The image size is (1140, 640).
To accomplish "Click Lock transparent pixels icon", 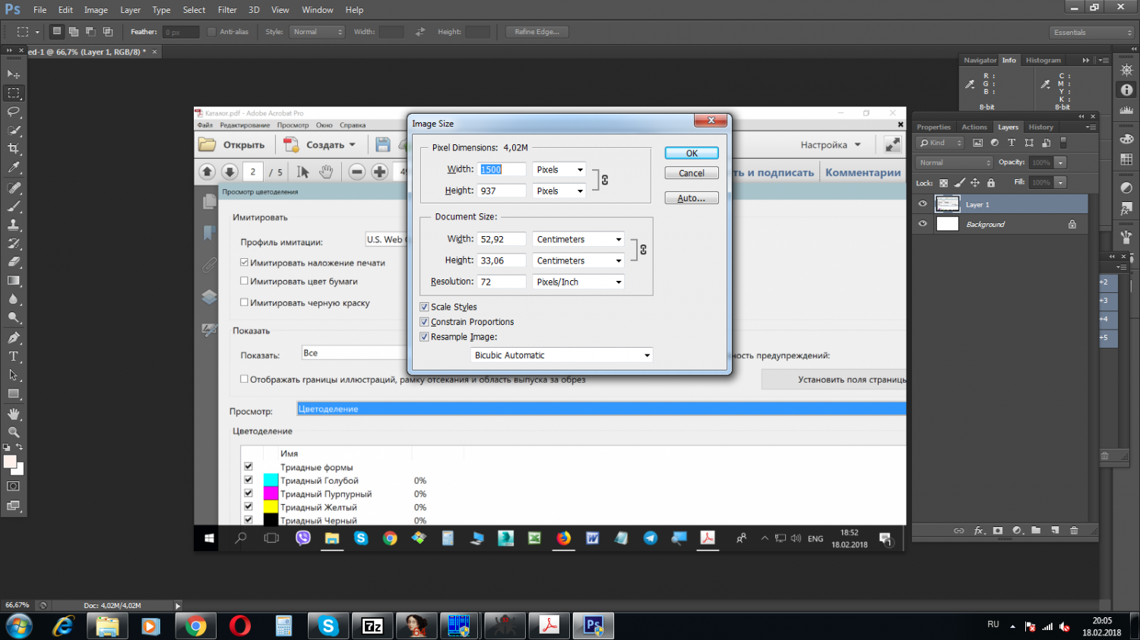I will (944, 183).
